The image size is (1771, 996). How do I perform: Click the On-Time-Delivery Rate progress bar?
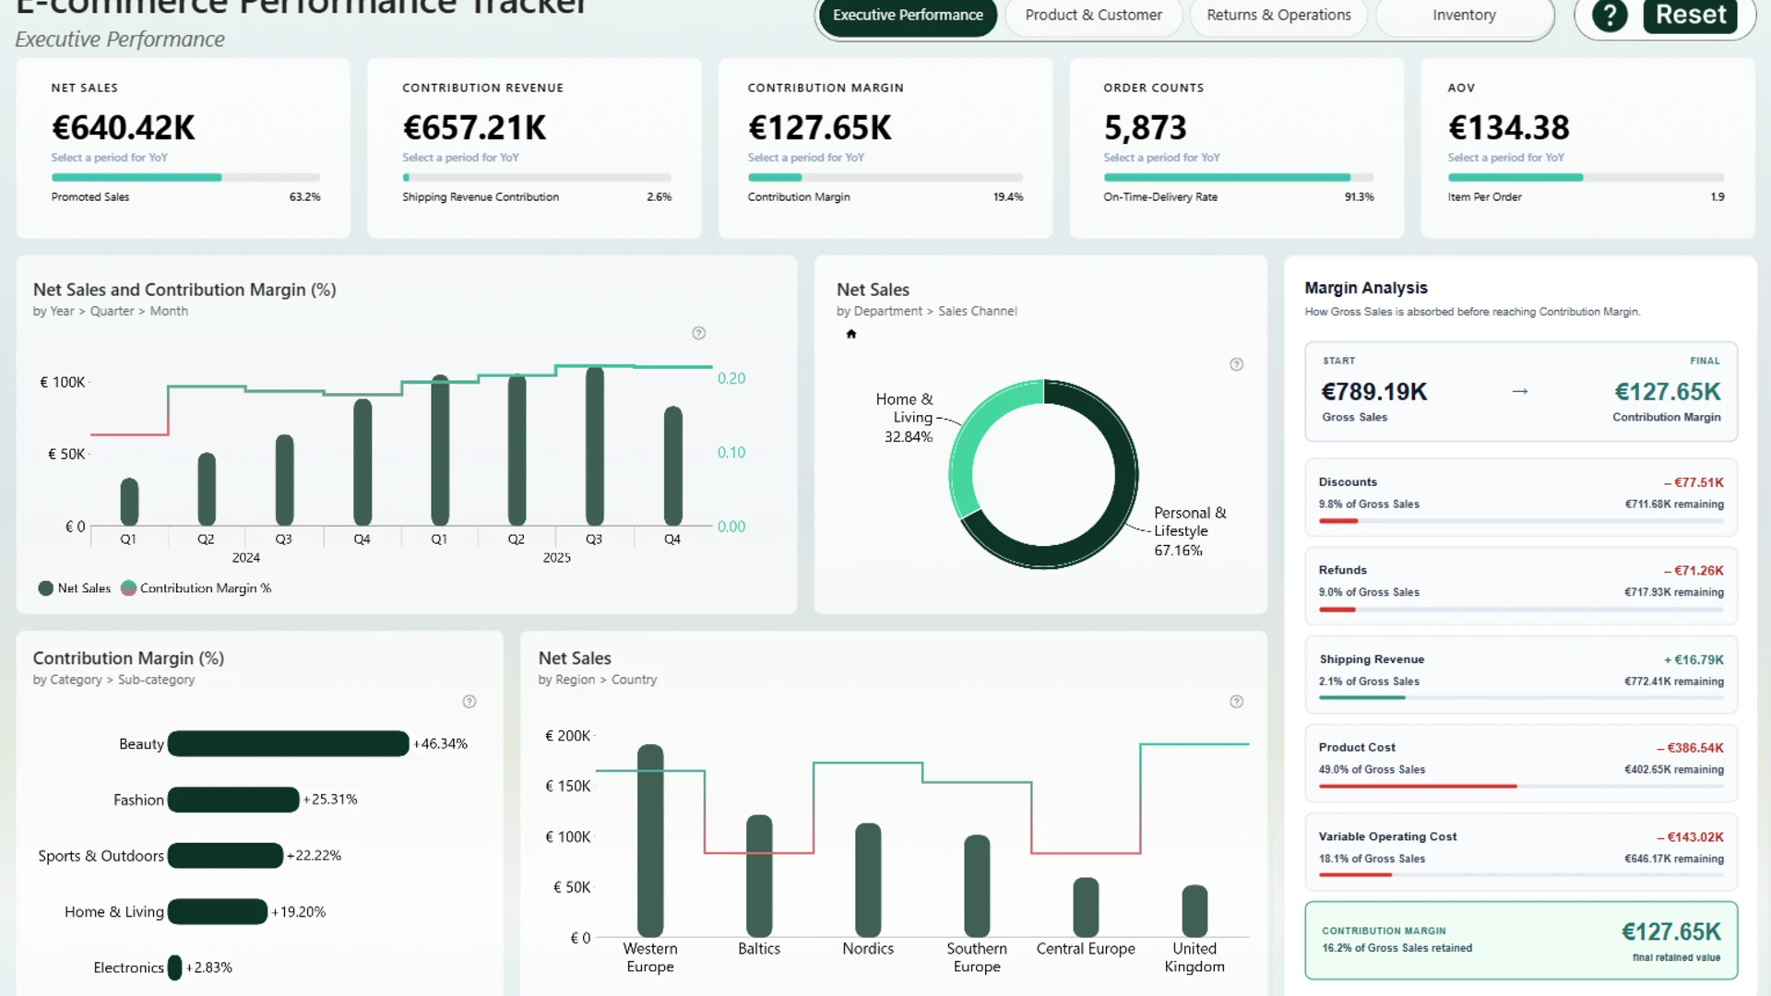[x=1239, y=177]
